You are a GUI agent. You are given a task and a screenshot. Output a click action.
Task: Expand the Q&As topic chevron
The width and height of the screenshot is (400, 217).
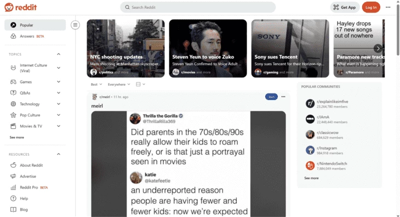click(x=59, y=93)
